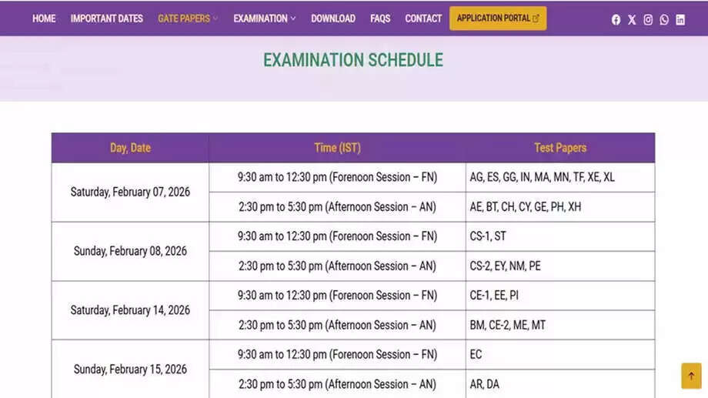Open the Instagram icon
Screen dimensions: 708x398
coord(648,20)
